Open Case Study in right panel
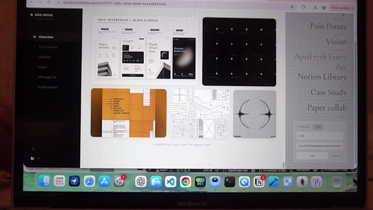The image size is (373, 210). (329, 92)
